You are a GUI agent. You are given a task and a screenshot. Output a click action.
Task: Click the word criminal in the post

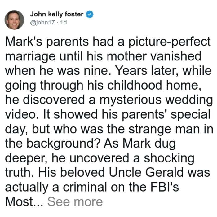[x=85, y=187]
